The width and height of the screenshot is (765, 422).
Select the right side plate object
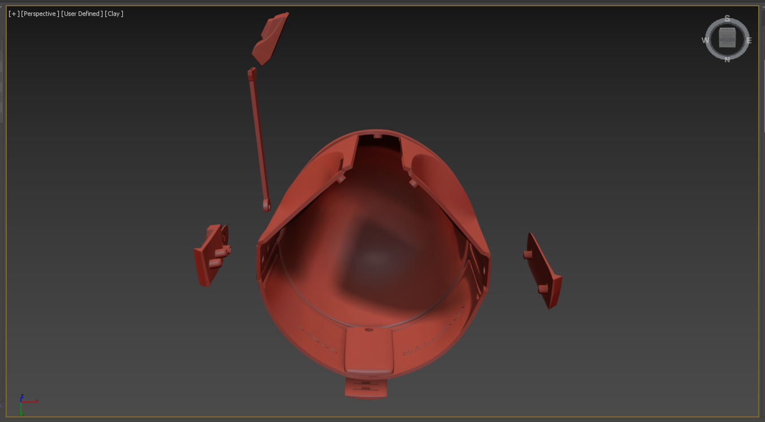(x=545, y=272)
